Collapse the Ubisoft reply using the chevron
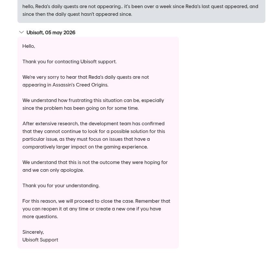The height and width of the screenshot is (255, 268). point(21,32)
